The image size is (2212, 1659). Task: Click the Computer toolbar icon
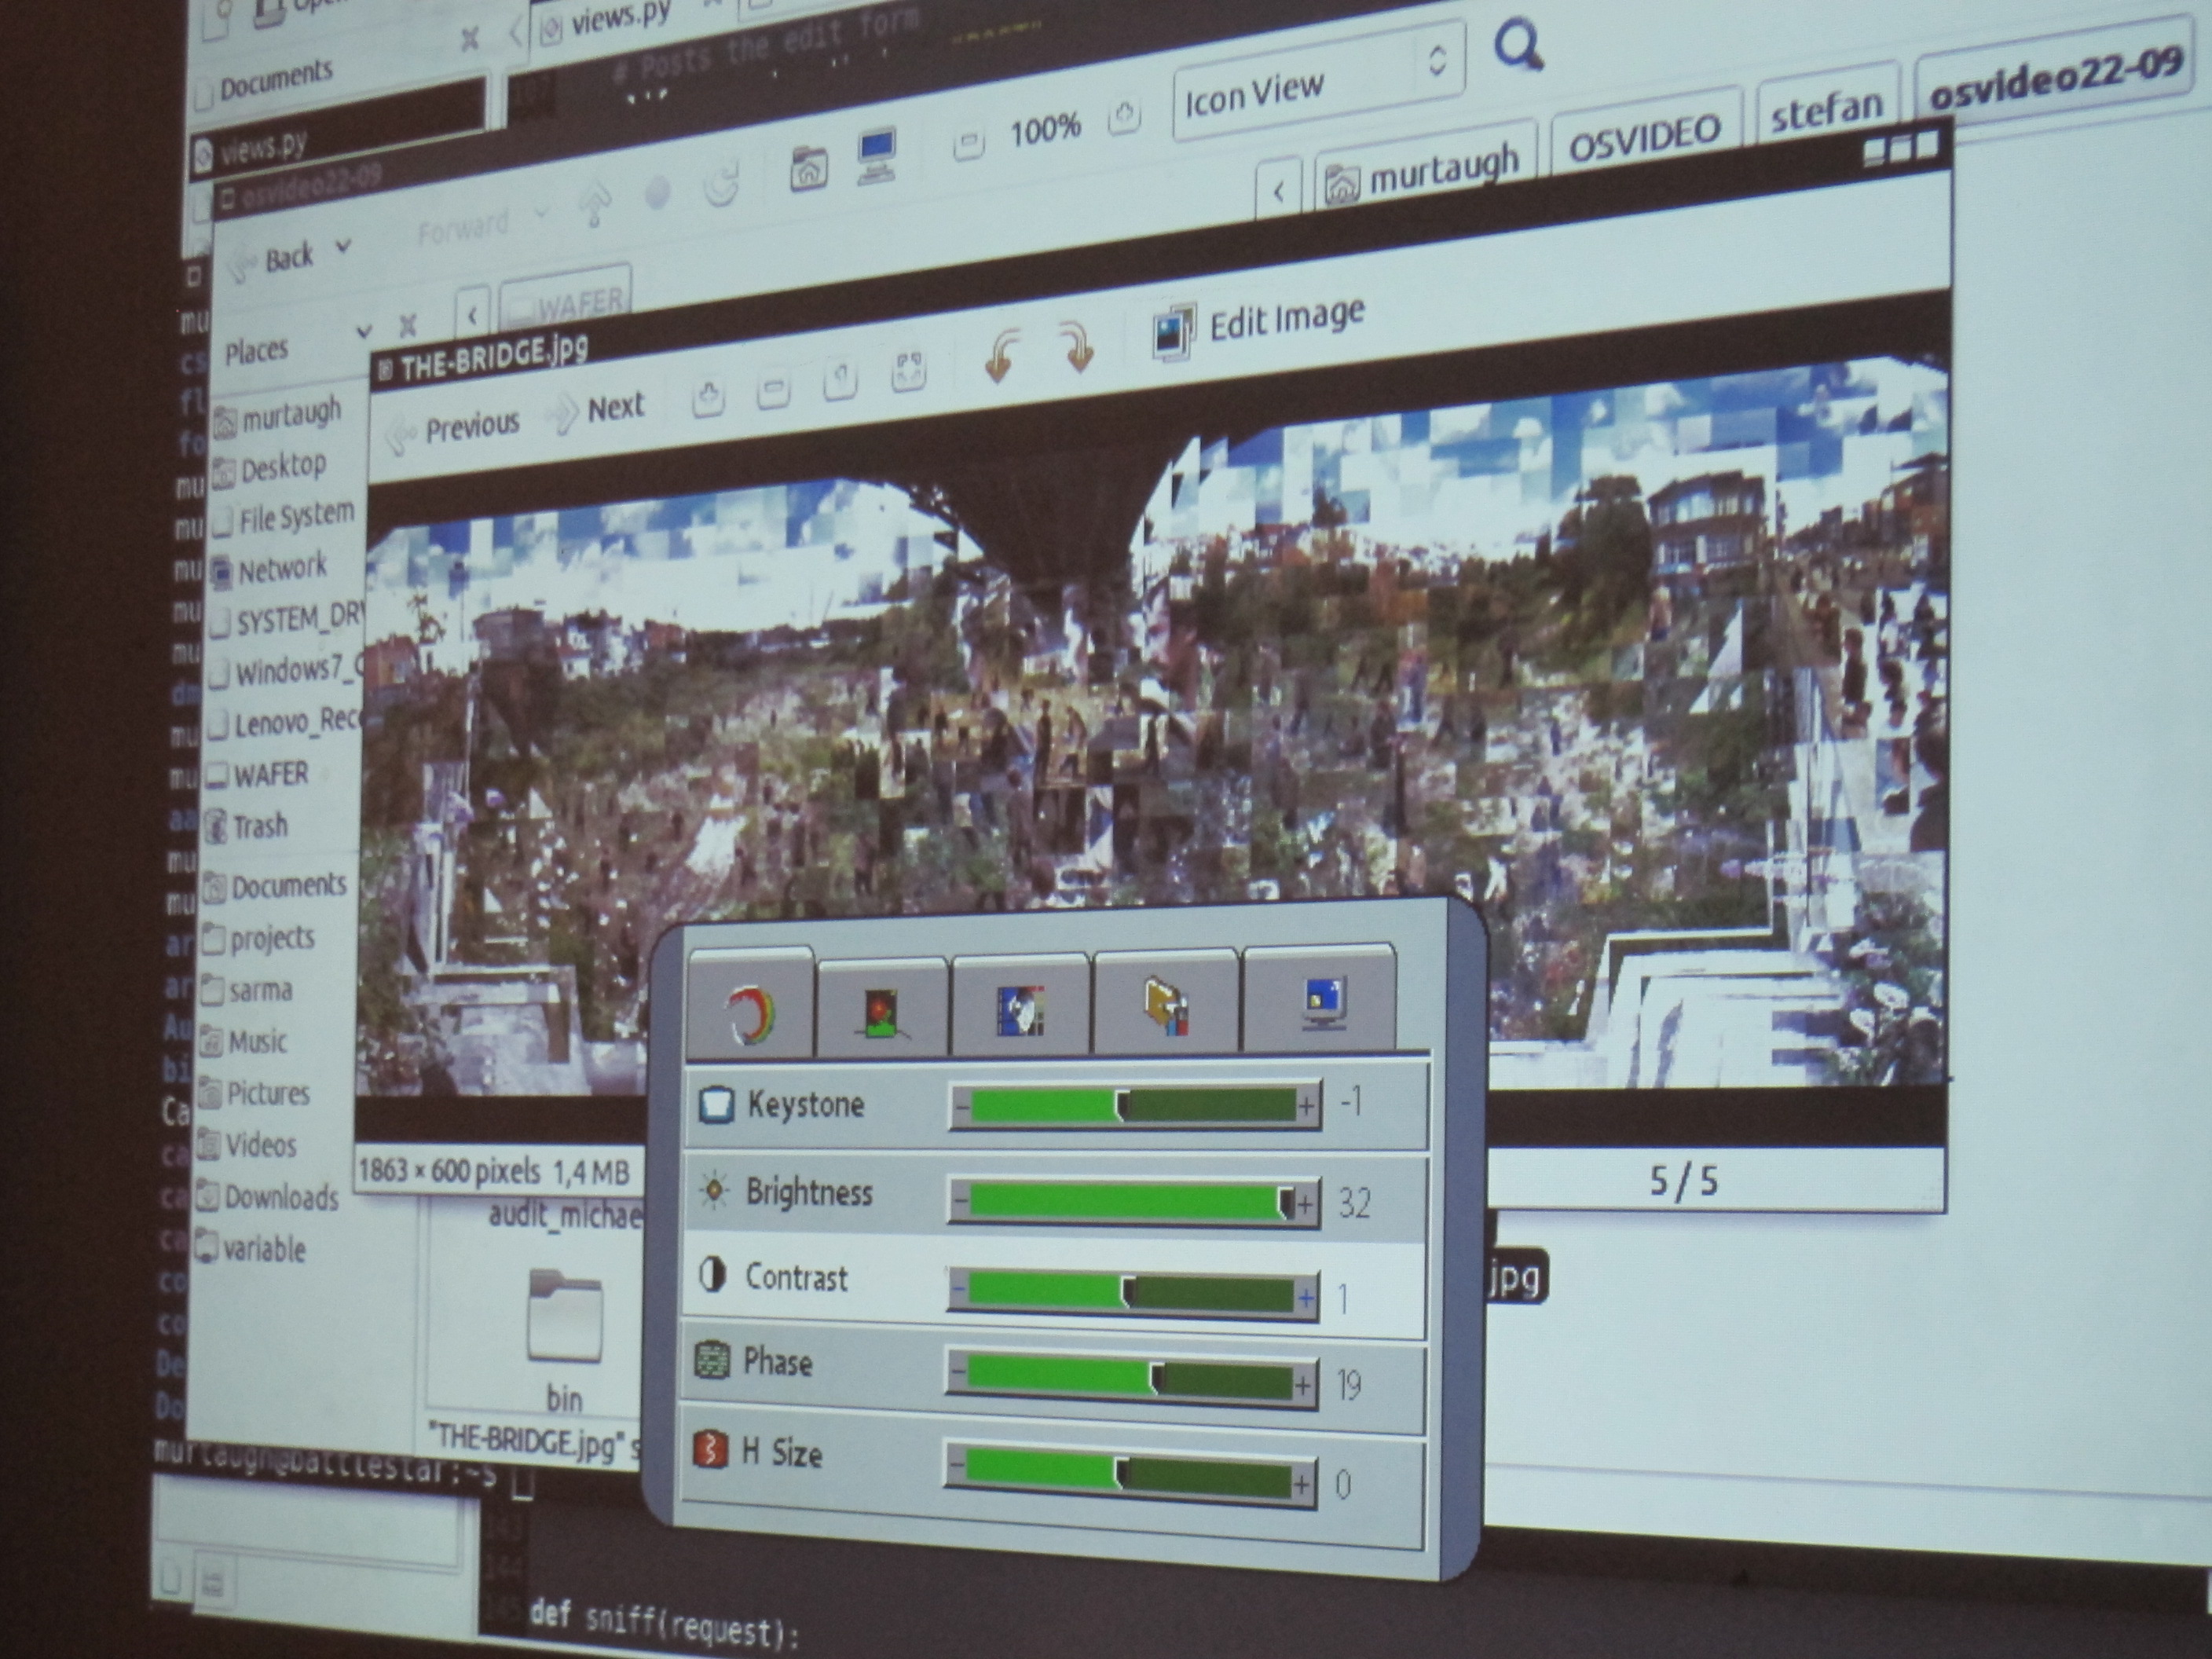point(876,156)
